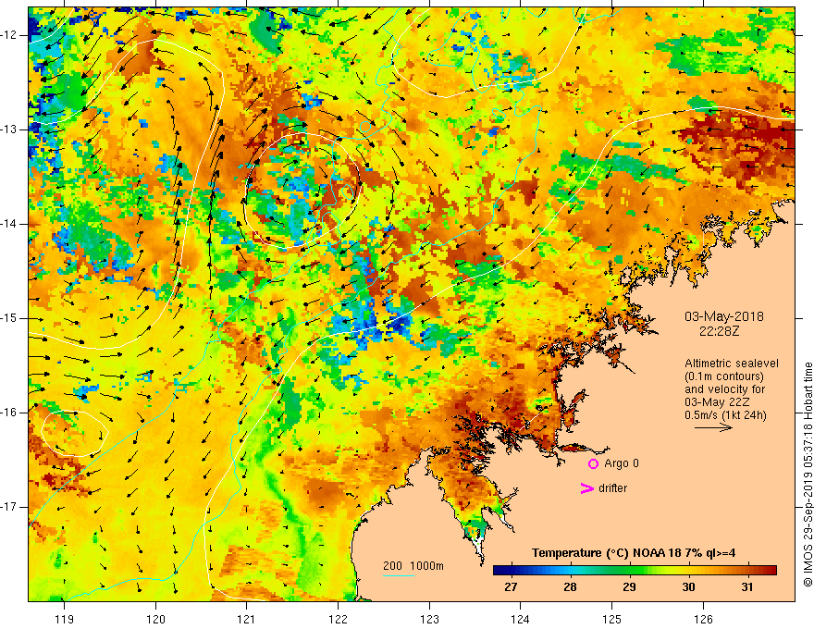
Task: Click the cyan 200m isobath legend line
Action: pyautogui.click(x=398, y=575)
